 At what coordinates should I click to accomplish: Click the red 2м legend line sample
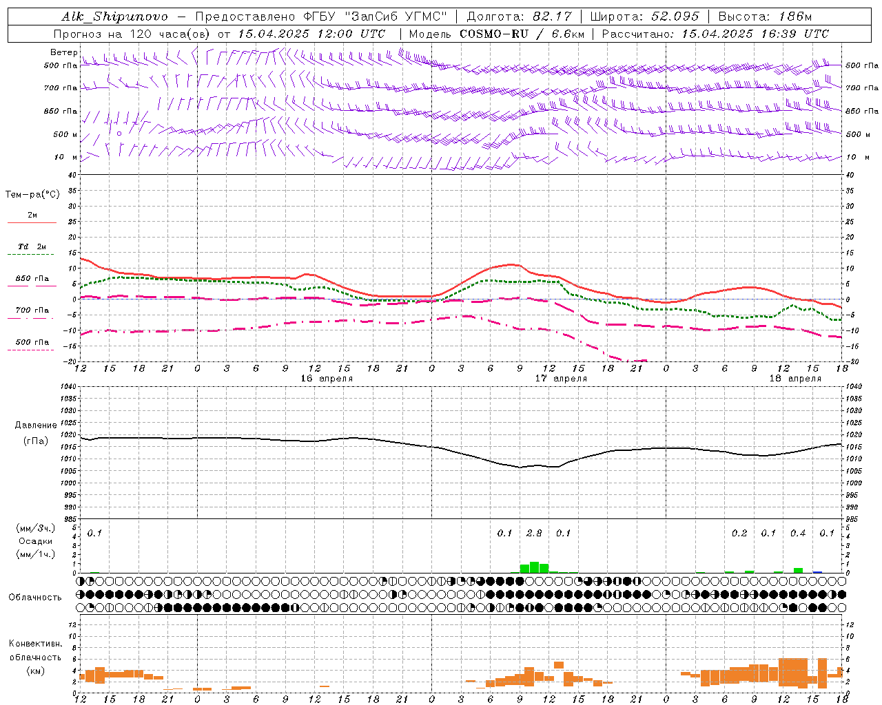point(32,223)
